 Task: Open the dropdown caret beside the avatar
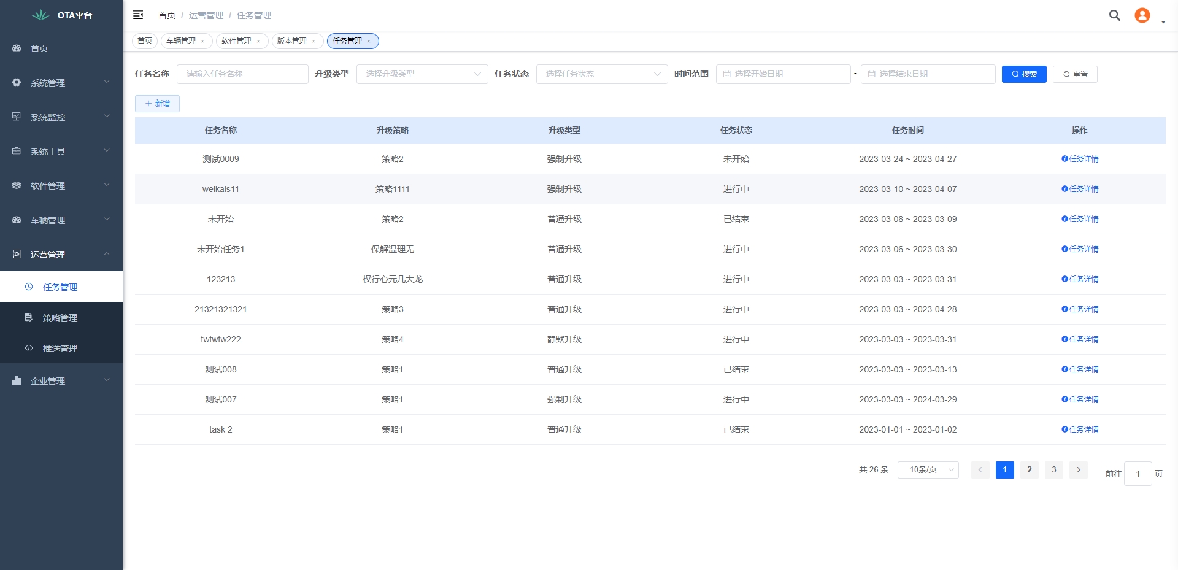click(x=1163, y=22)
